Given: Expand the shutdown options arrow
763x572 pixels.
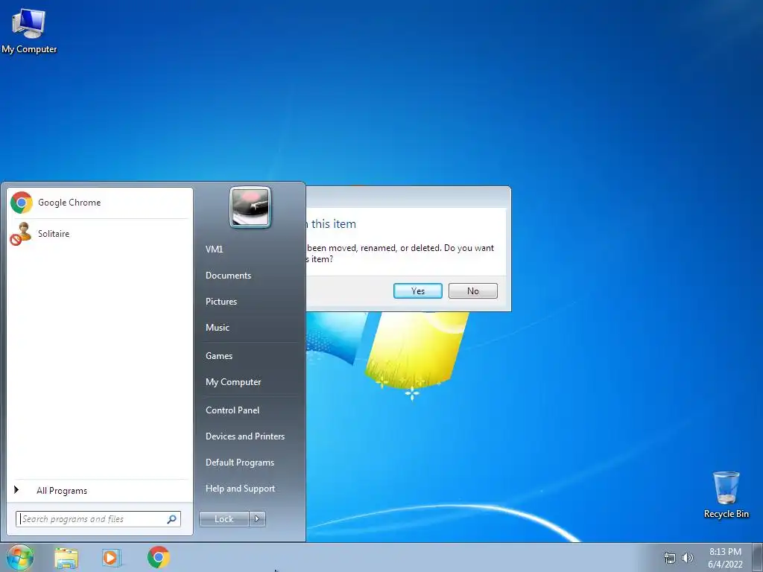Looking at the screenshot, I should click(257, 519).
